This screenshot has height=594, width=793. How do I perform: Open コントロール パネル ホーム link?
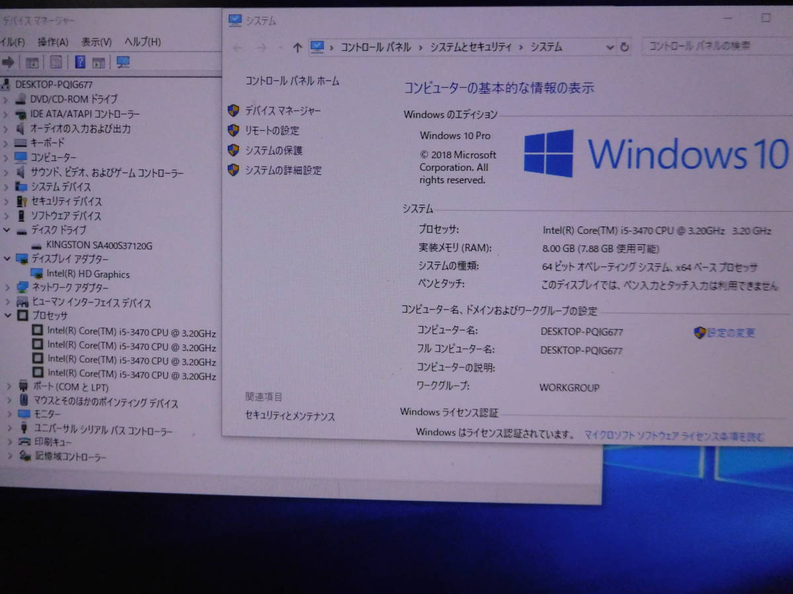[x=292, y=81]
